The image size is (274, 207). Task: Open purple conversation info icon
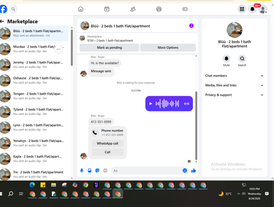(x=191, y=26)
